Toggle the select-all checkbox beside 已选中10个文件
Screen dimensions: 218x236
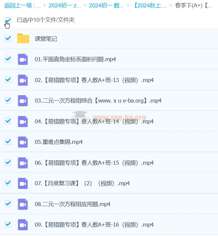(x=8, y=20)
